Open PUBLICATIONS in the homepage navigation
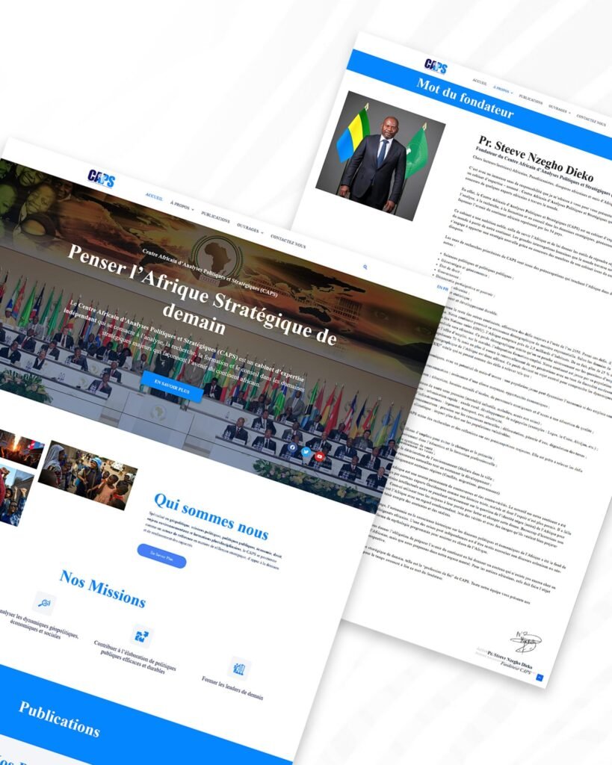 tap(216, 217)
